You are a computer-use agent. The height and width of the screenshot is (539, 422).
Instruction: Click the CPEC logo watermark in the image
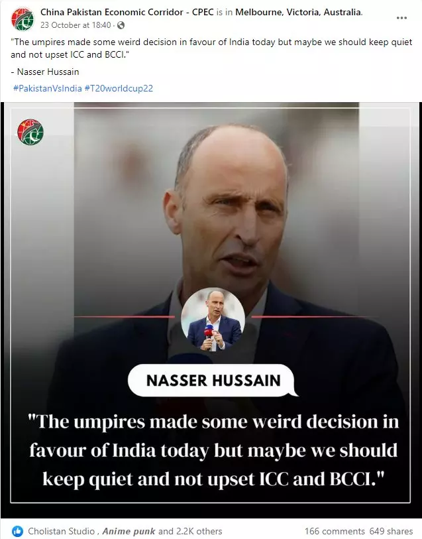click(x=30, y=133)
